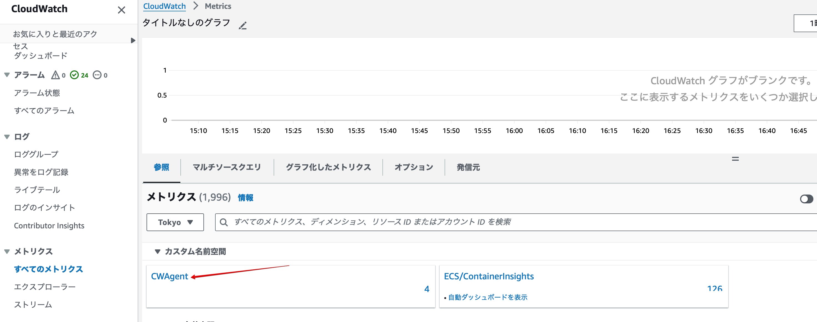Open ダッシュボード in the sidebar

coord(41,56)
